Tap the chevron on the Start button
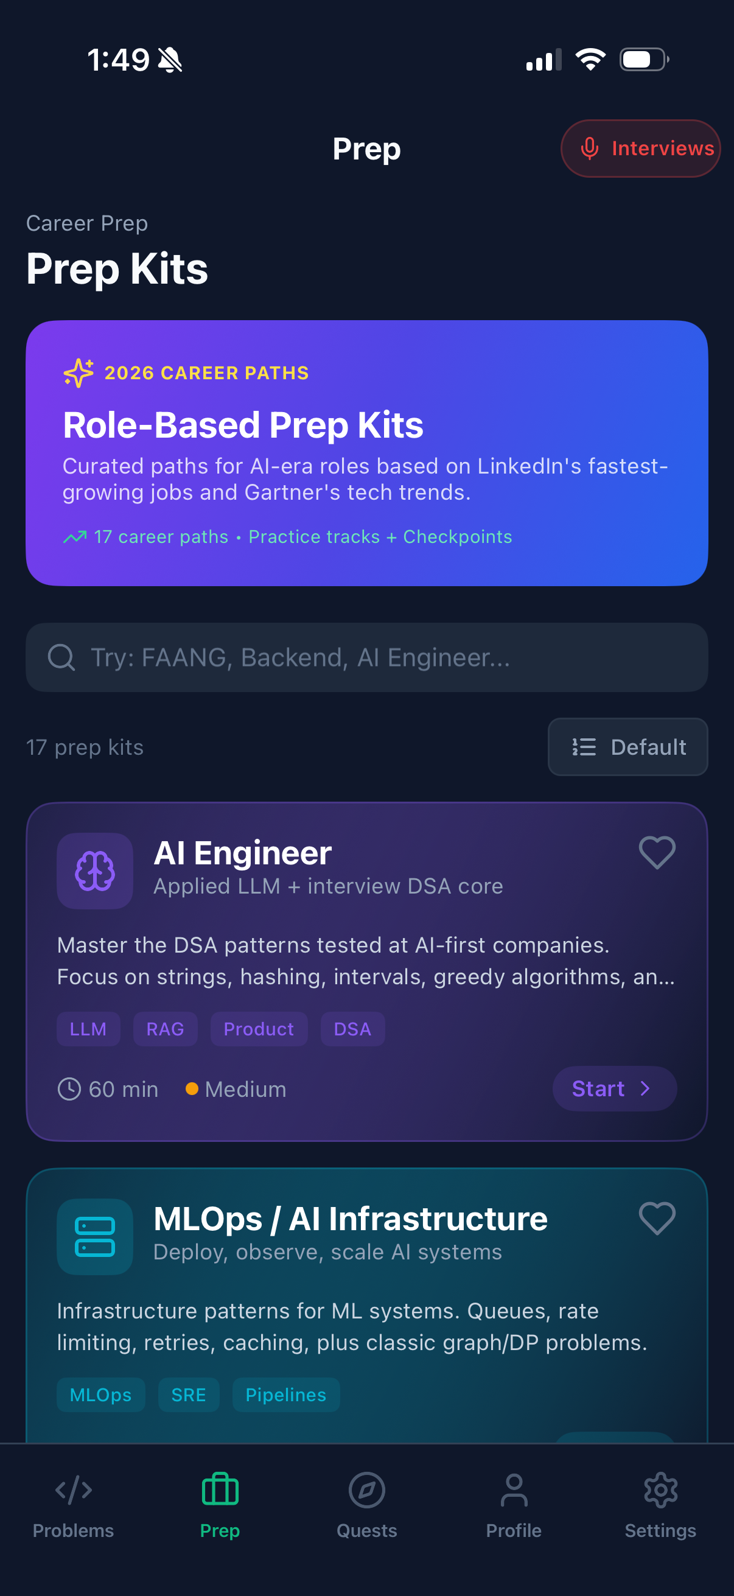Screen dimensions: 734x1596 pyautogui.click(x=645, y=1088)
